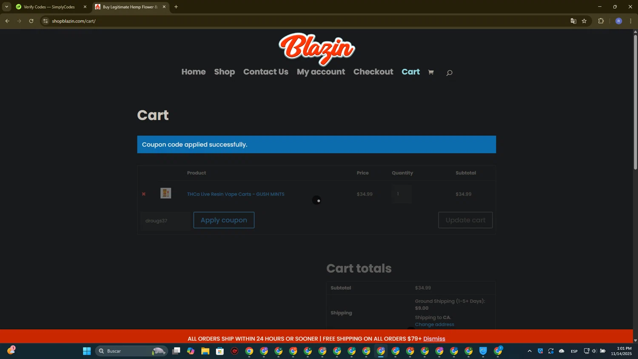The height and width of the screenshot is (359, 638).
Task: Select the Cart menu item
Action: pyautogui.click(x=410, y=72)
